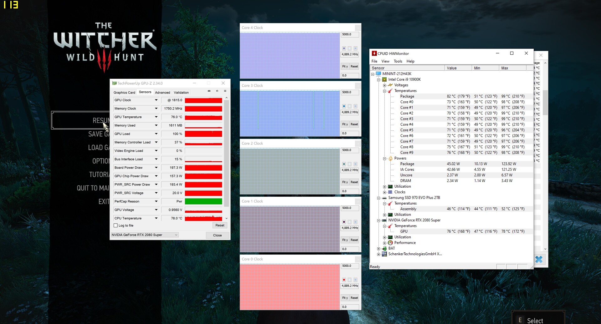This screenshot has height=324, width=601.
Task: Click Performance gauge icon in HWMonitor
Action: 390,243
